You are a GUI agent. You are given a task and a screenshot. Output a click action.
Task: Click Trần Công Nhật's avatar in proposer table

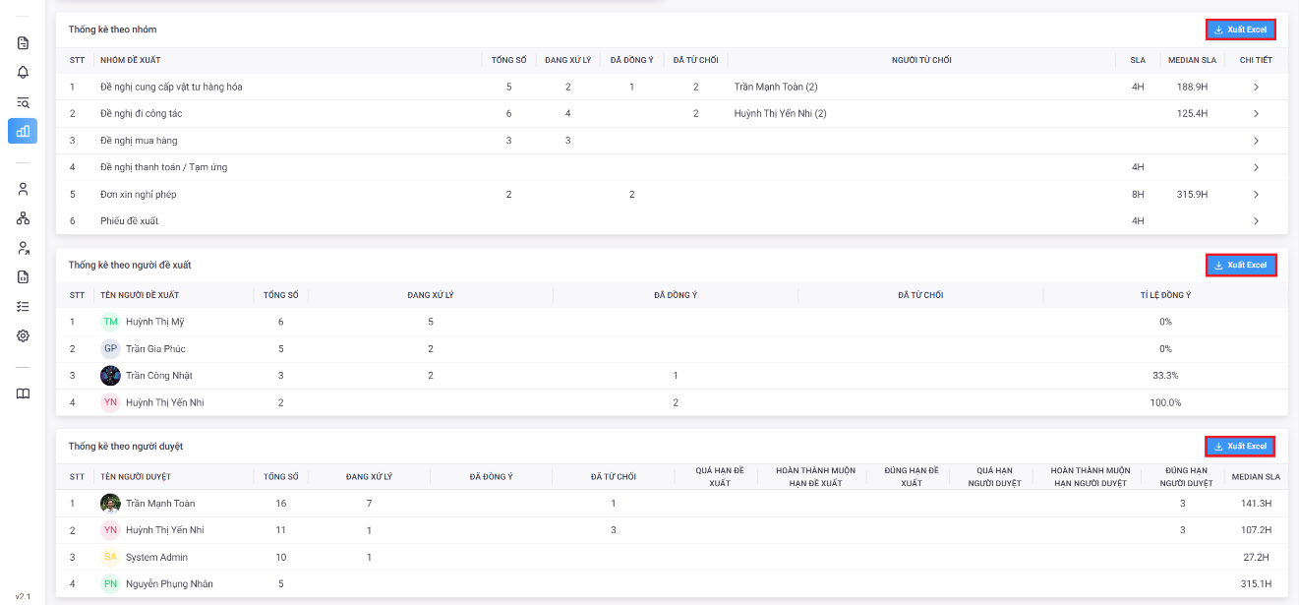(x=110, y=376)
